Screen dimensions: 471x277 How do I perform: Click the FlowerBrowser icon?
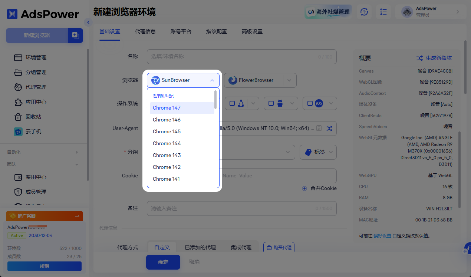point(233,80)
